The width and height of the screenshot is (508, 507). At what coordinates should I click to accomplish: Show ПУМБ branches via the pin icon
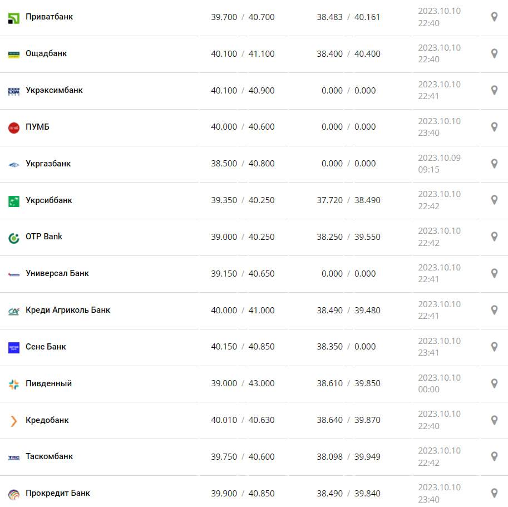click(494, 127)
